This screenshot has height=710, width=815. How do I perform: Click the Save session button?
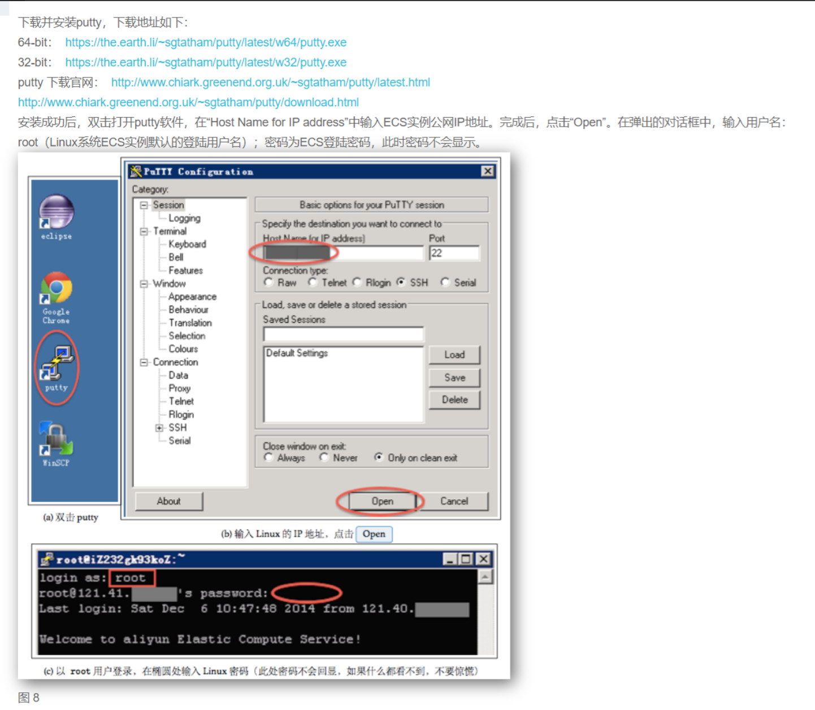(x=454, y=378)
